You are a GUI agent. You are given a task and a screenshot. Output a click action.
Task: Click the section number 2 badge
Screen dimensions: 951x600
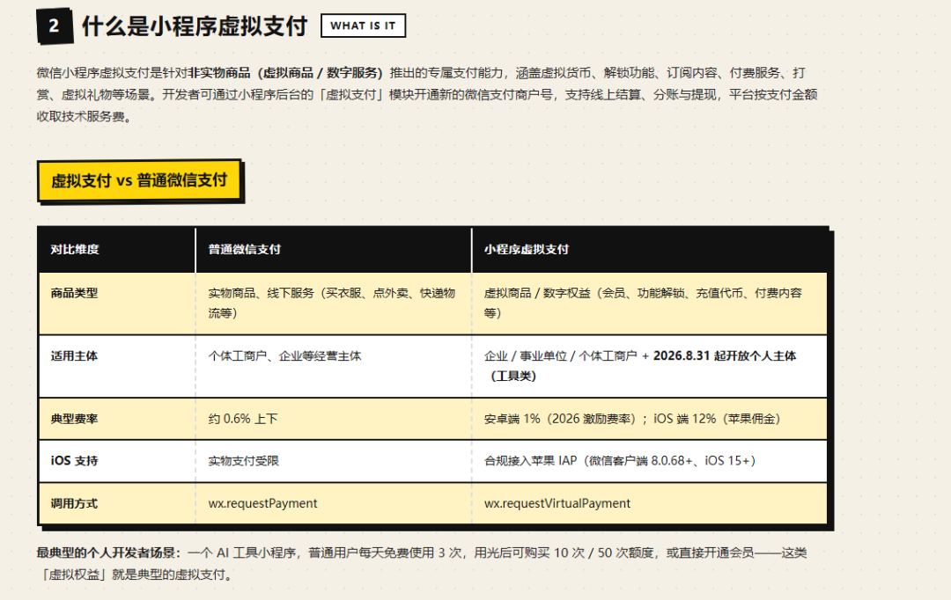point(55,26)
